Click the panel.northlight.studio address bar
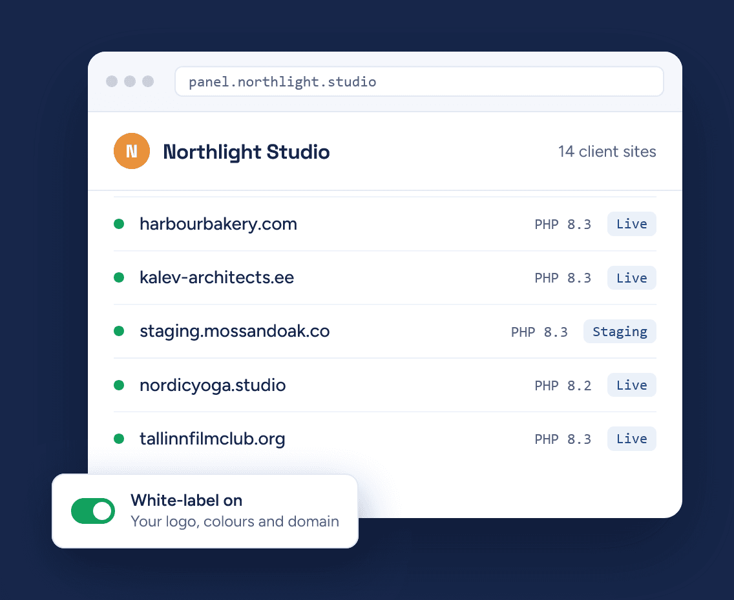This screenshot has width=734, height=600. pos(419,82)
